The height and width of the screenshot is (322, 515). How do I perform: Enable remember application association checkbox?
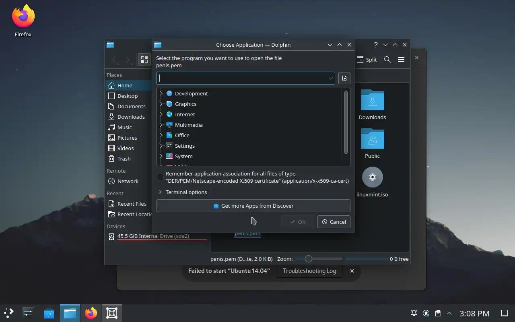point(160,177)
